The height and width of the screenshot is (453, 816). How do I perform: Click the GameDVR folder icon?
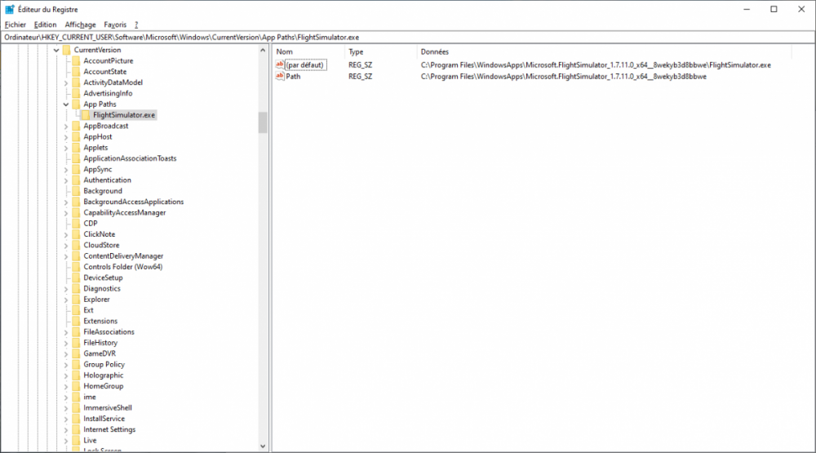[x=76, y=353]
